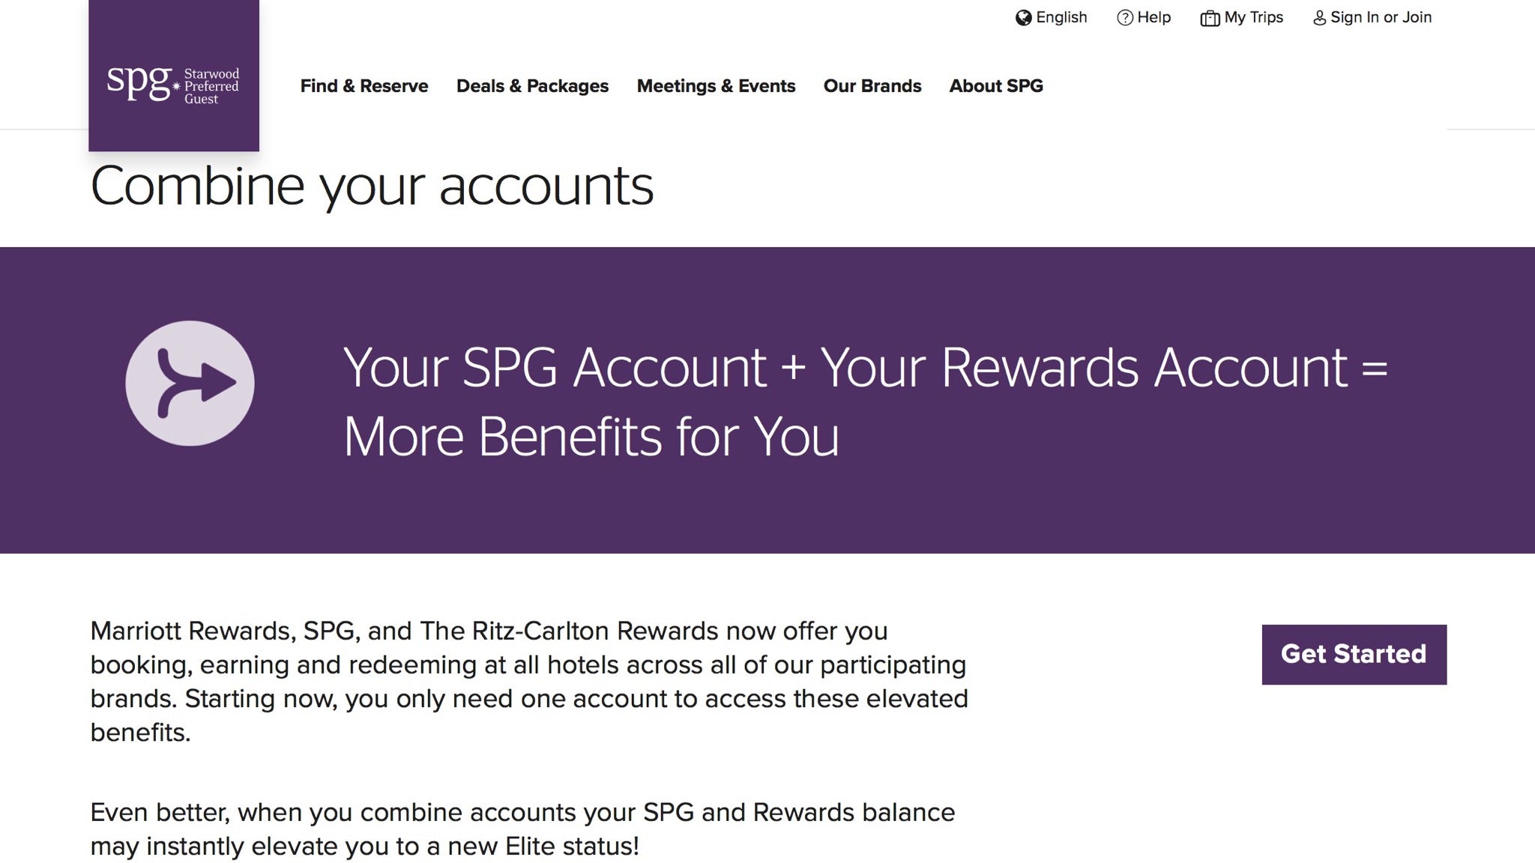Click the globe icon next to English
1535x863 pixels.
[x=1022, y=16]
